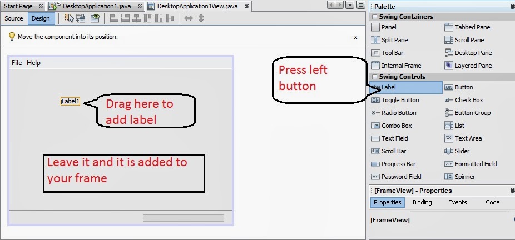Toggle Change Horizontal Resizability arrow icon

(x=188, y=18)
